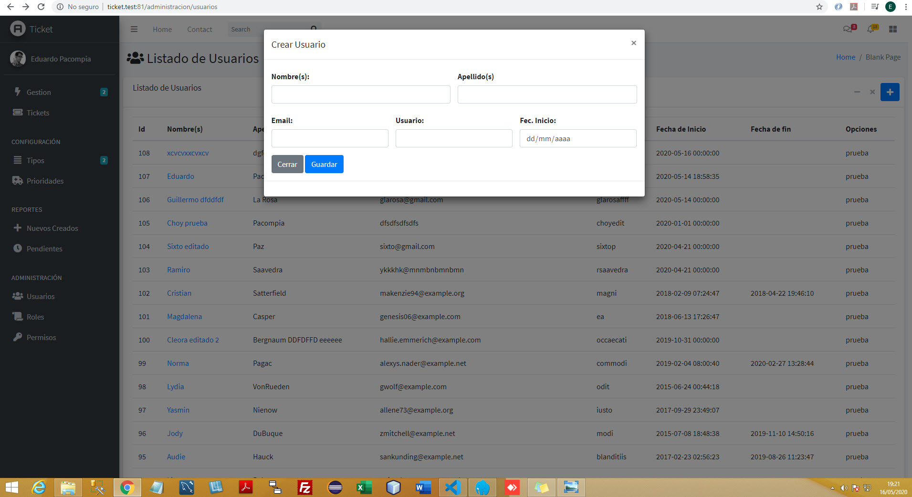Click the blue plus add-user button
The width and height of the screenshot is (912, 497).
click(890, 92)
